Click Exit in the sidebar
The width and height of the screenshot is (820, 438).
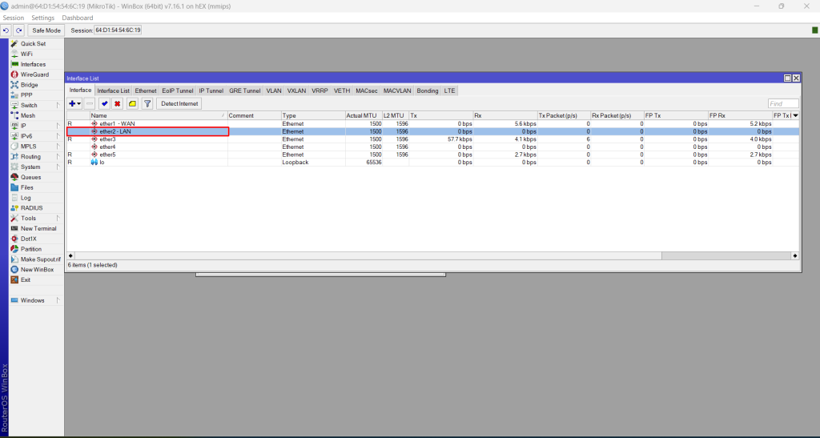coord(25,280)
